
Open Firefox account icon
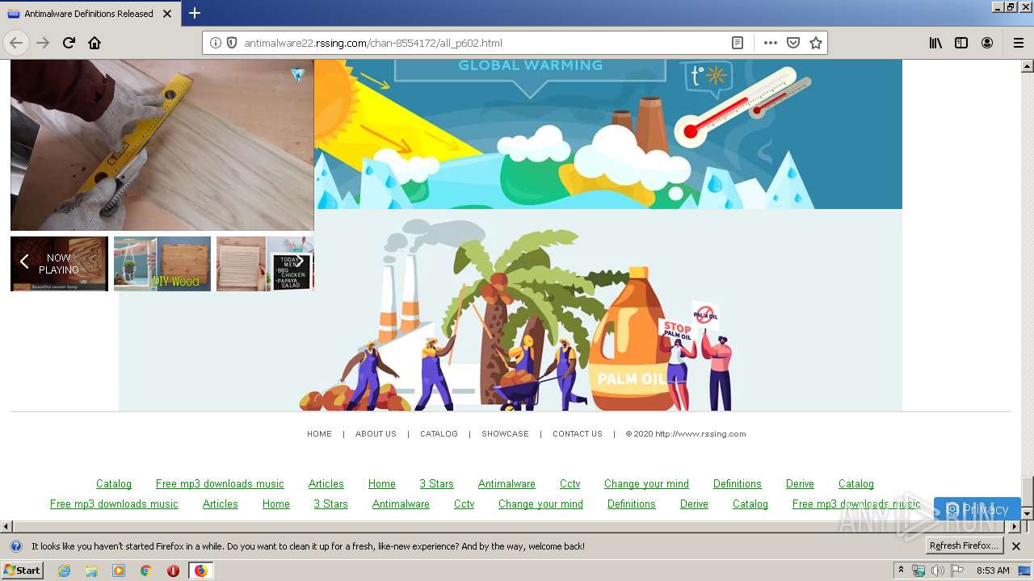[x=987, y=43]
